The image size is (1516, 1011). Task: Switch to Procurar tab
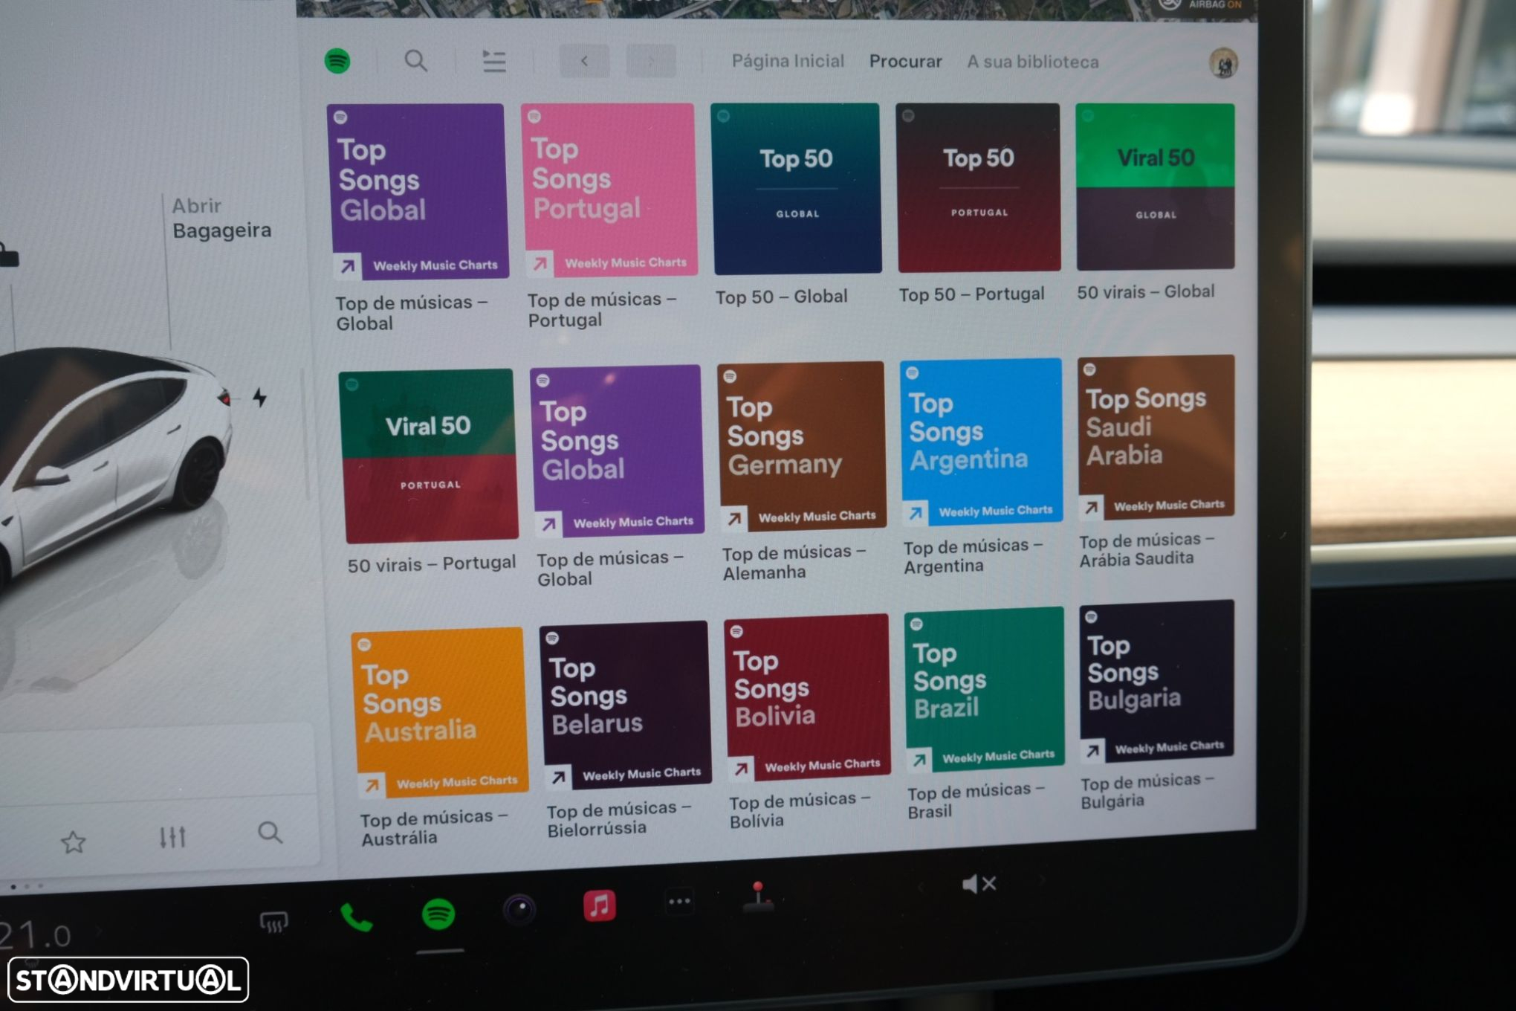point(905,61)
